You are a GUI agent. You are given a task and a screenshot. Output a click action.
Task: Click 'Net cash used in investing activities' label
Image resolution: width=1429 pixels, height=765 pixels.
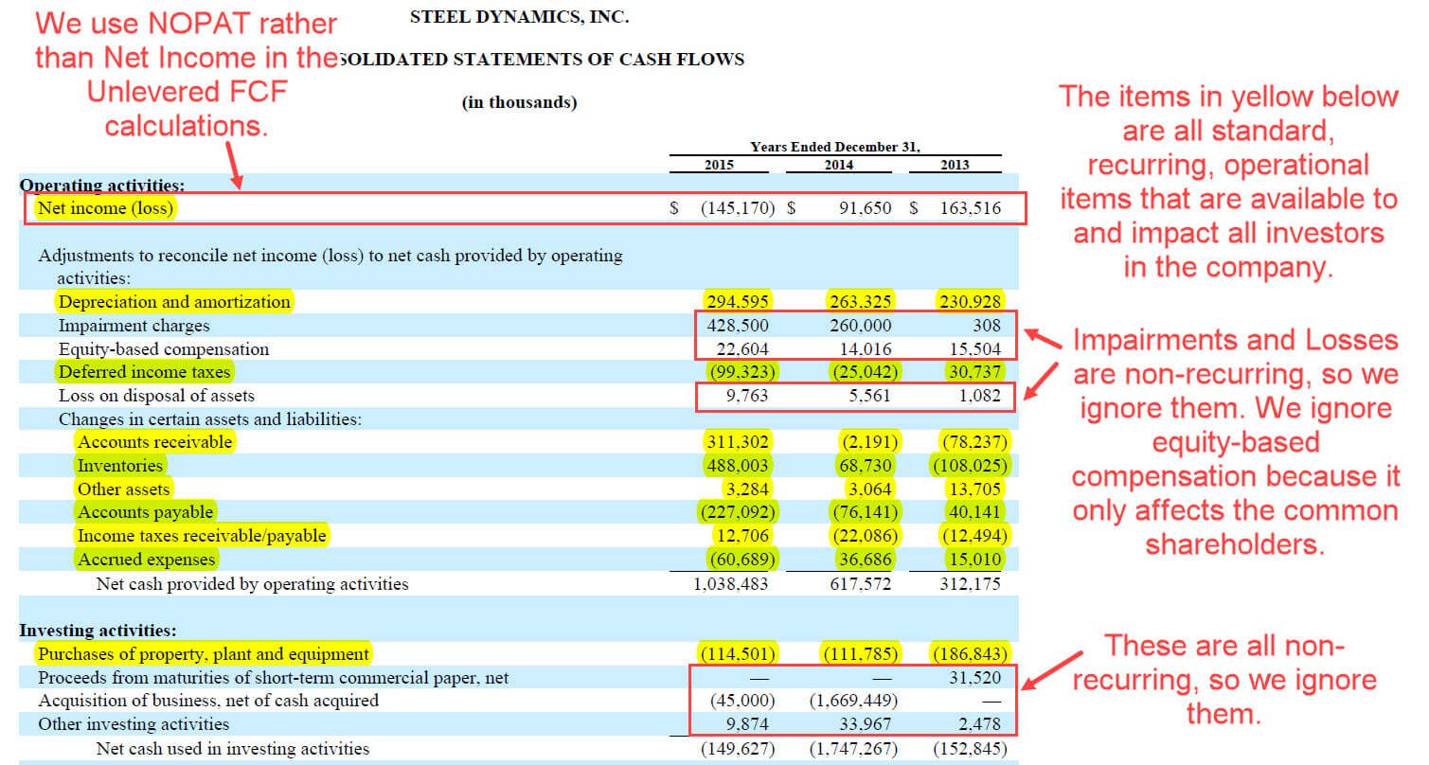coord(233,749)
